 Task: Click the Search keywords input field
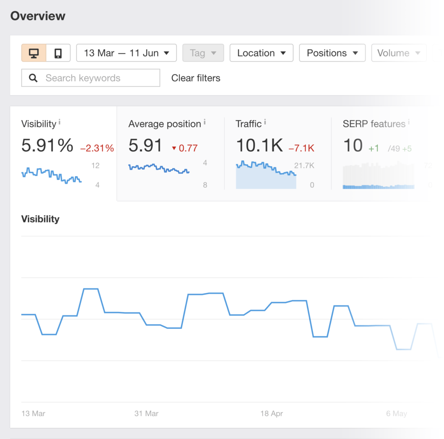(100, 78)
